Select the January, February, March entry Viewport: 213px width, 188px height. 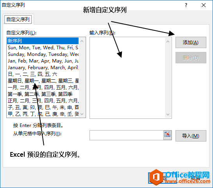(x=43, y=68)
